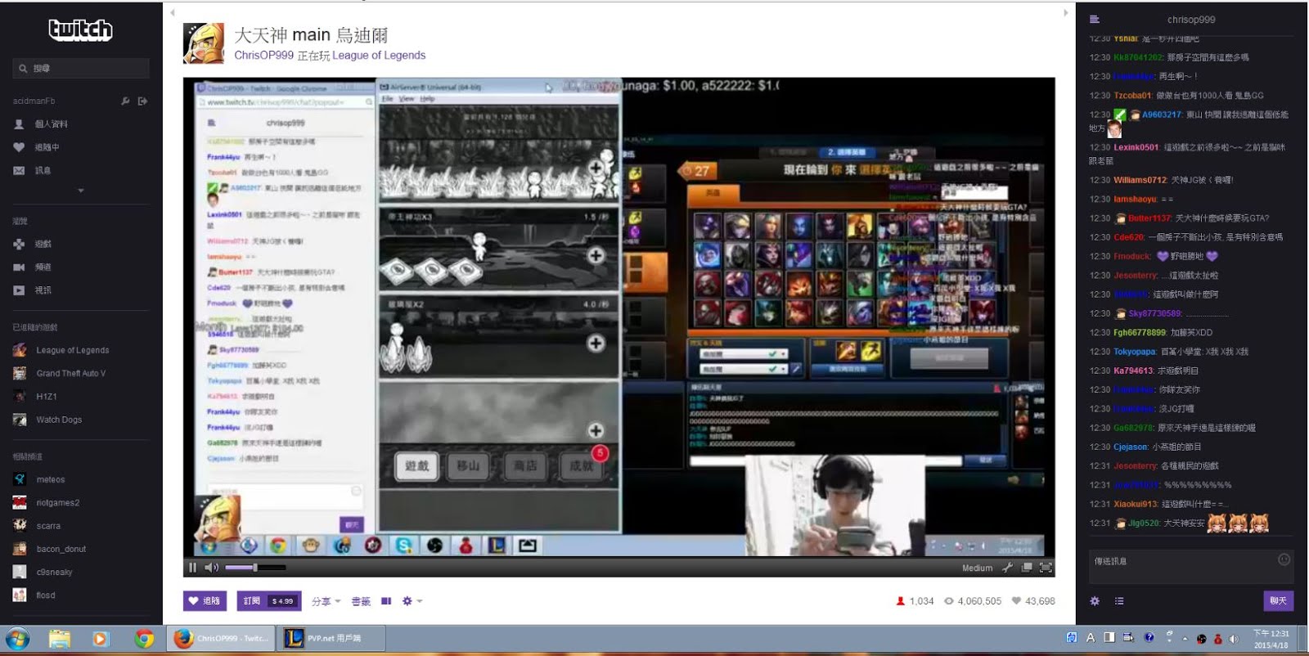Click the taskbar clock showing 12:31
The width and height of the screenshot is (1309, 656).
click(x=1271, y=639)
